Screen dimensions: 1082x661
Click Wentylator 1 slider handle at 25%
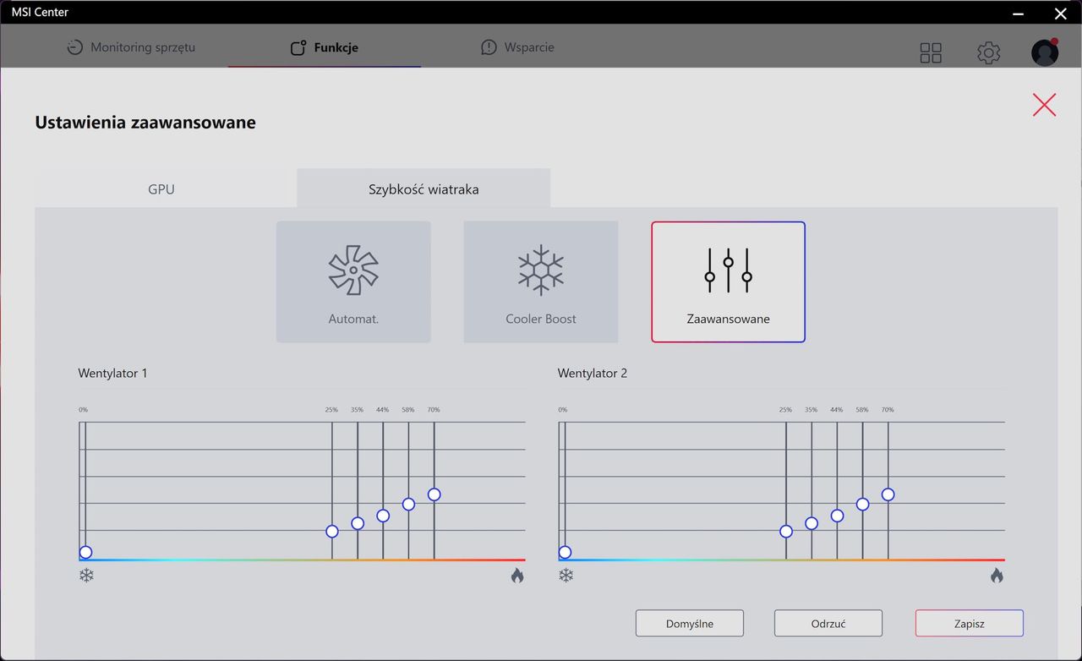(332, 532)
